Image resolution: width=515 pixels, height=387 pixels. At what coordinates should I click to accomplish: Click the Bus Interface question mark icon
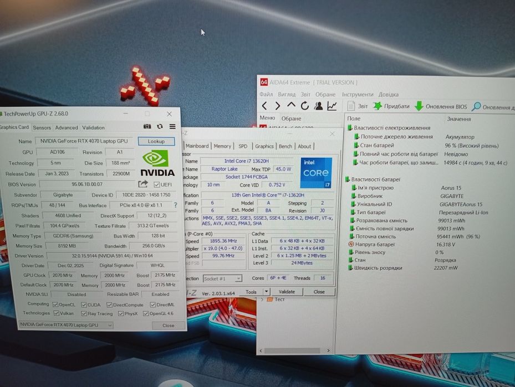pyautogui.click(x=175, y=205)
